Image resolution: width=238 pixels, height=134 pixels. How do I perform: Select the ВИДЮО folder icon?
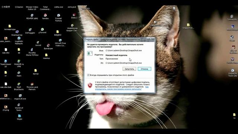[x=58, y=33]
